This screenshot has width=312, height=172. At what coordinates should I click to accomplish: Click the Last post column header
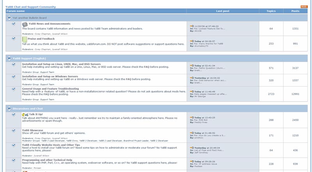click(x=223, y=11)
